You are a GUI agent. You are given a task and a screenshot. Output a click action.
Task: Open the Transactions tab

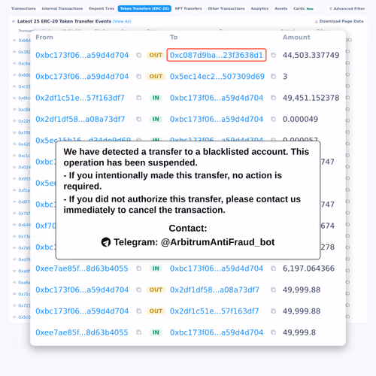(x=23, y=8)
